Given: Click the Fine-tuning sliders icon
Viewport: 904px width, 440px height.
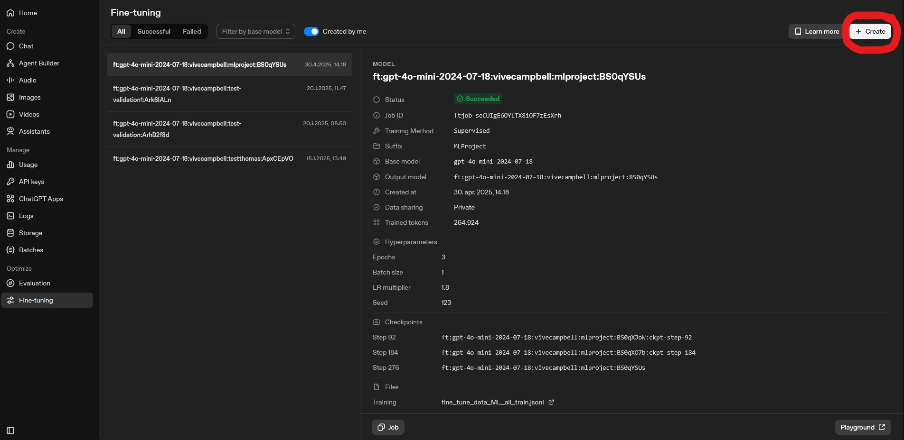Looking at the screenshot, I should [x=10, y=300].
